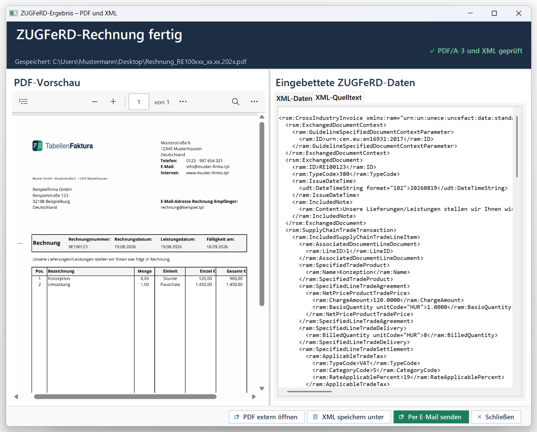Click 'www.muster-firma.tpl' in the PDF header
This screenshot has height=432, width=537.
[207, 173]
